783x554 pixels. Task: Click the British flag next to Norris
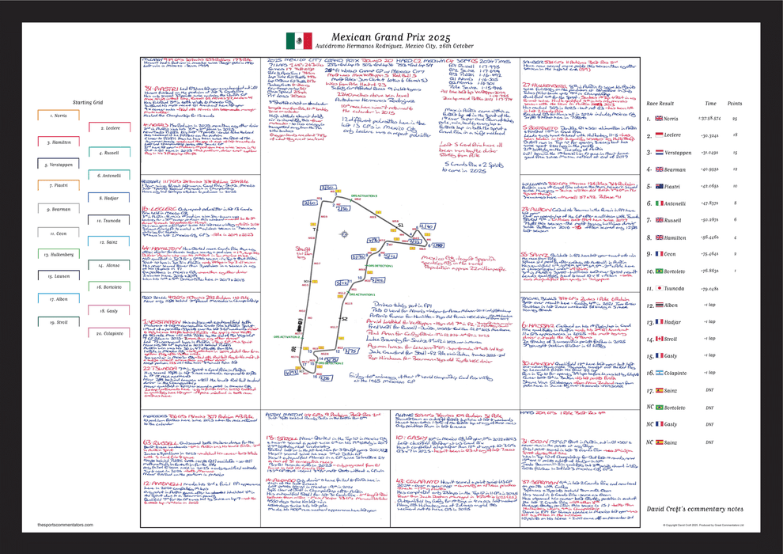click(x=658, y=119)
